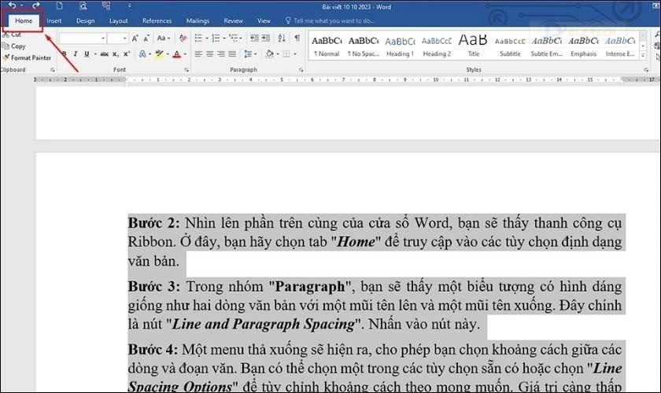Open the Change Case menu
Screen dimensions: 661x393
tap(163, 39)
